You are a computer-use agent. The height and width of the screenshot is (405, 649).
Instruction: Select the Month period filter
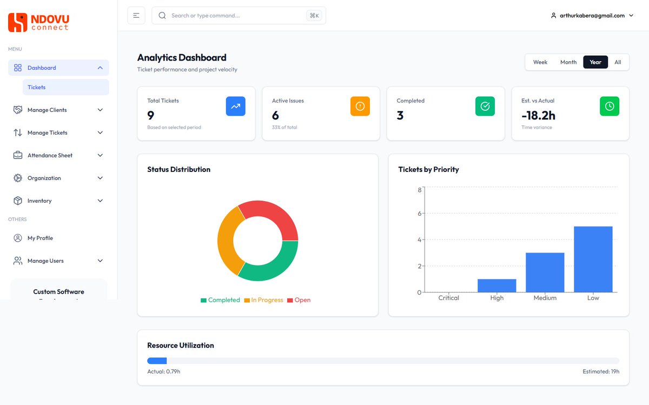coord(568,62)
